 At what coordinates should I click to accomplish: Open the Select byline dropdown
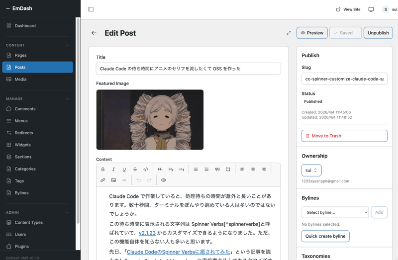[335, 212]
